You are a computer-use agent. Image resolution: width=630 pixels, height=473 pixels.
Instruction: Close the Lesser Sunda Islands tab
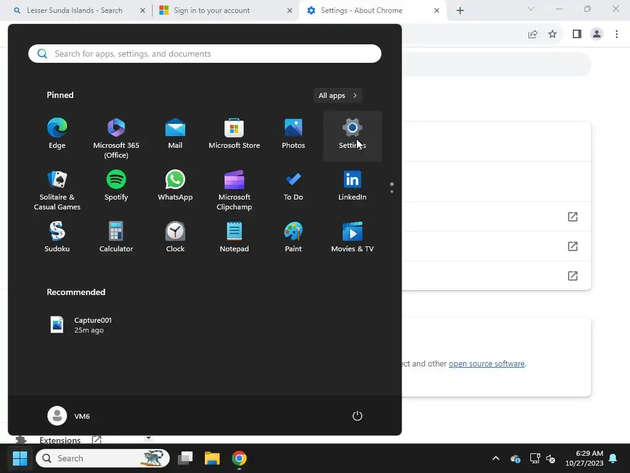coord(143,10)
